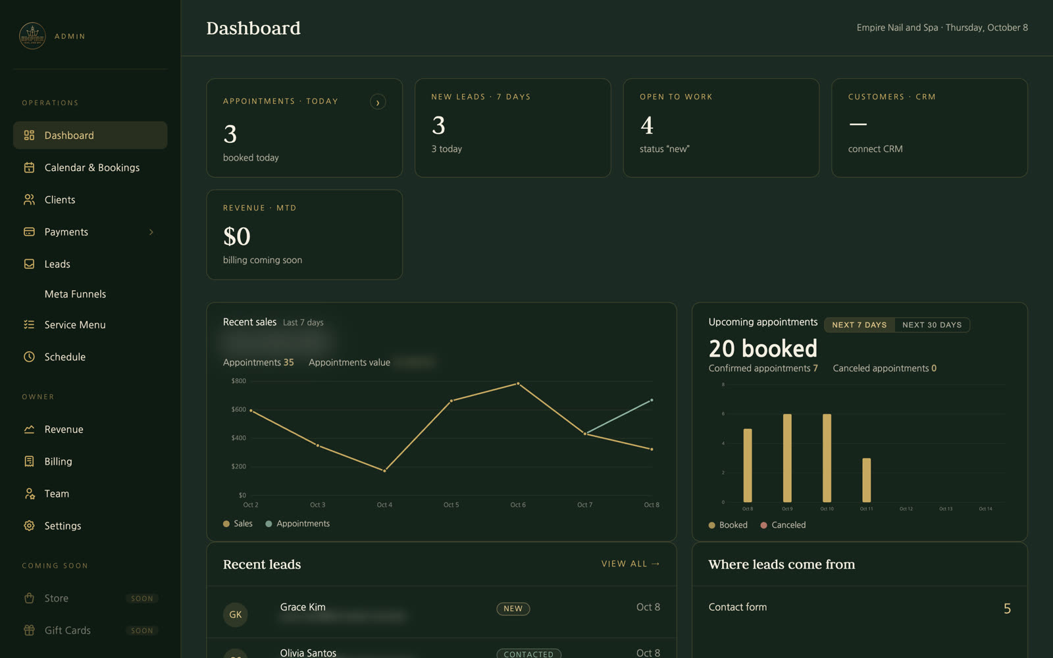Click the Team person icon
Screen dimensions: 1053x658
tap(29, 493)
